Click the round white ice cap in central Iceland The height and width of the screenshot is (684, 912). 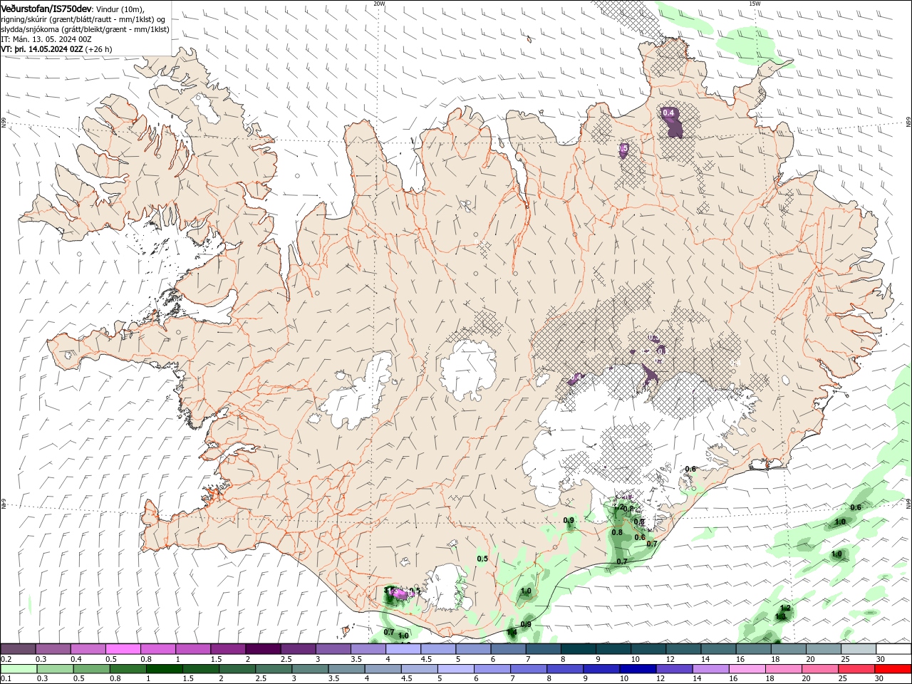coord(468,370)
